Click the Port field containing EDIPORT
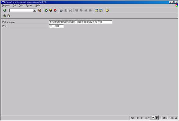Image resolution: width=179 pixels, height=121 pixels. pyautogui.click(x=56, y=26)
